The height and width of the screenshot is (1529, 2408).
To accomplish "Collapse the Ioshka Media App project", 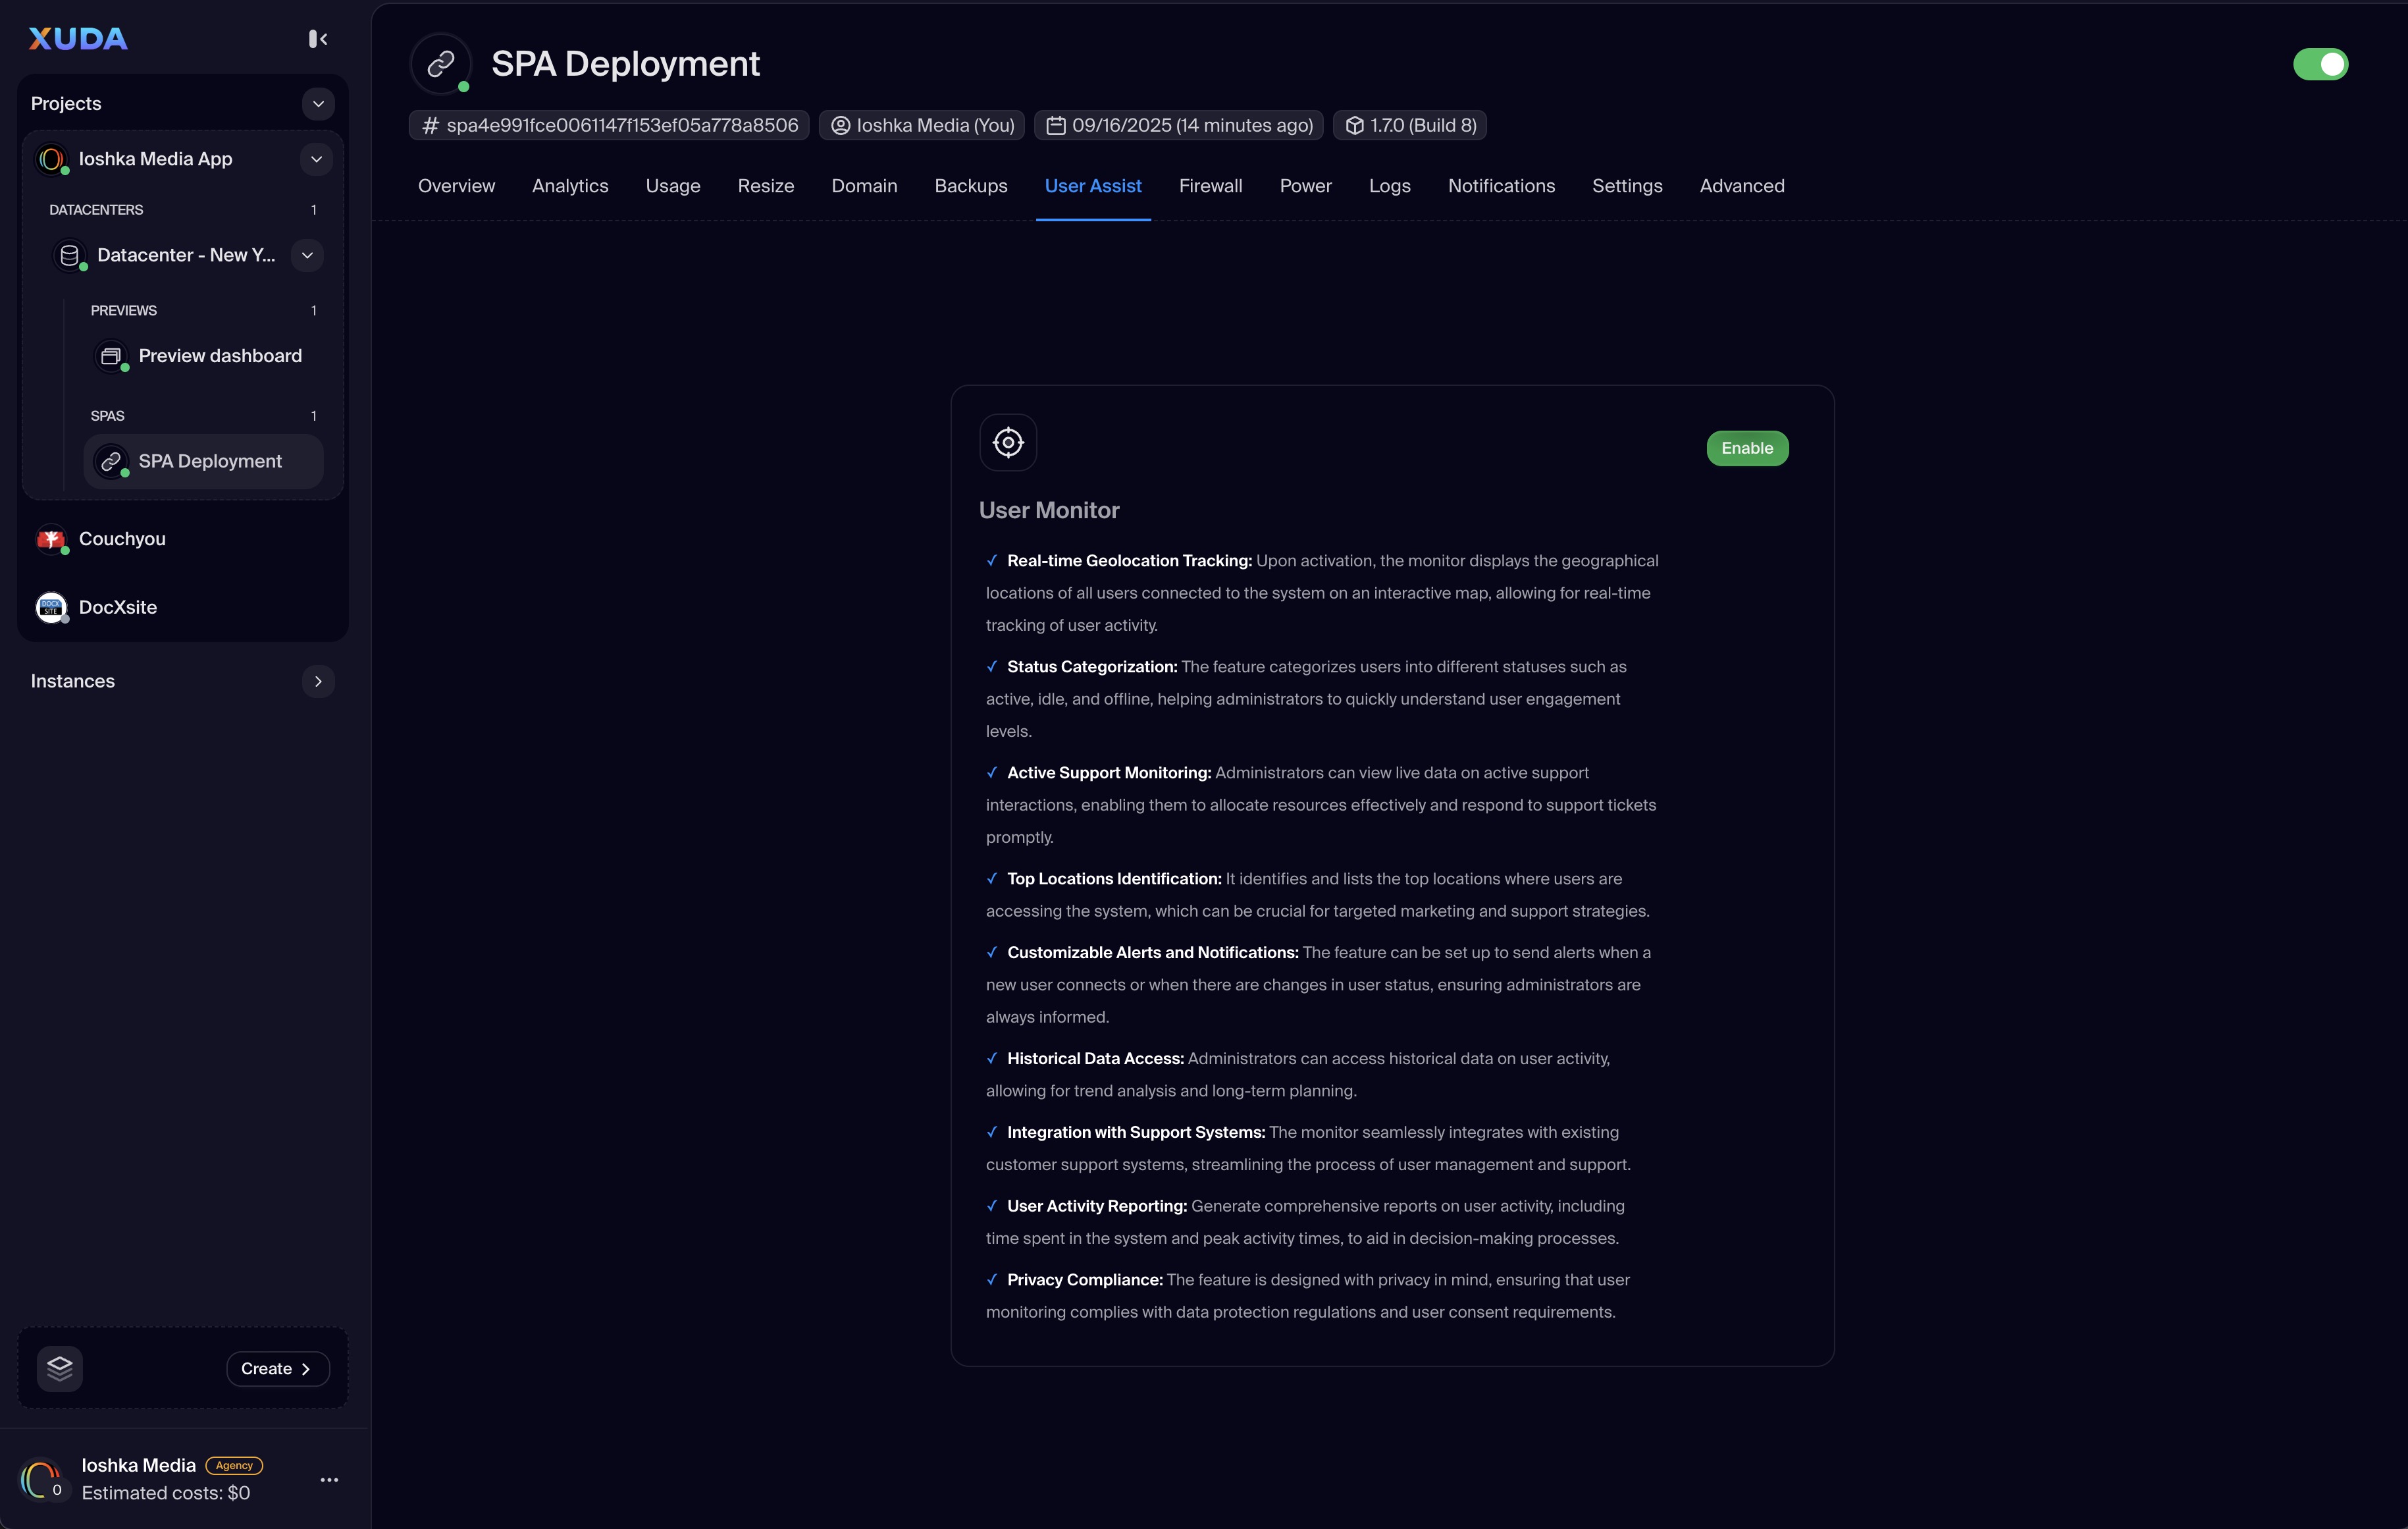I will point(316,159).
